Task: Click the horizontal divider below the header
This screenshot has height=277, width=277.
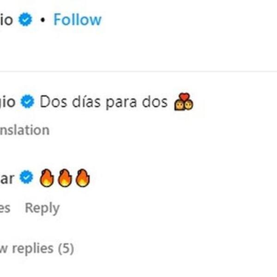Action: pyautogui.click(x=138, y=71)
